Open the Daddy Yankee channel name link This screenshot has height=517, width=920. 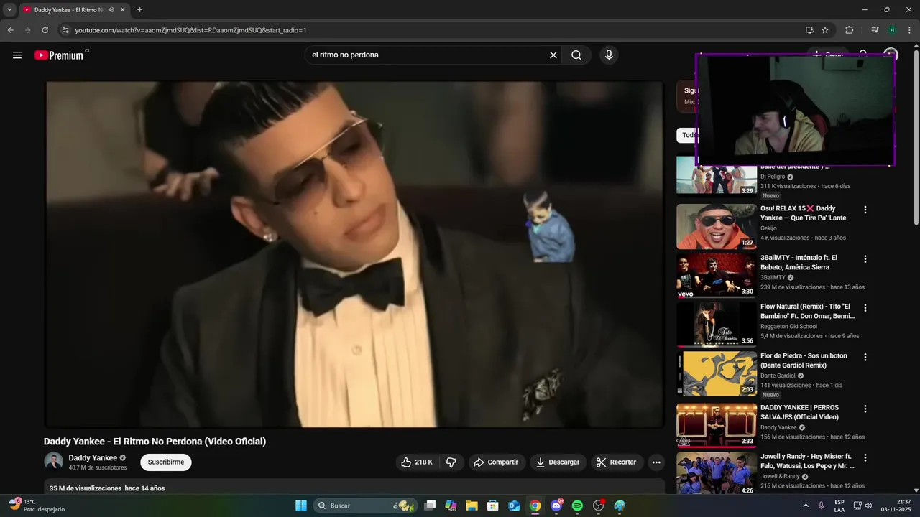pyautogui.click(x=93, y=458)
